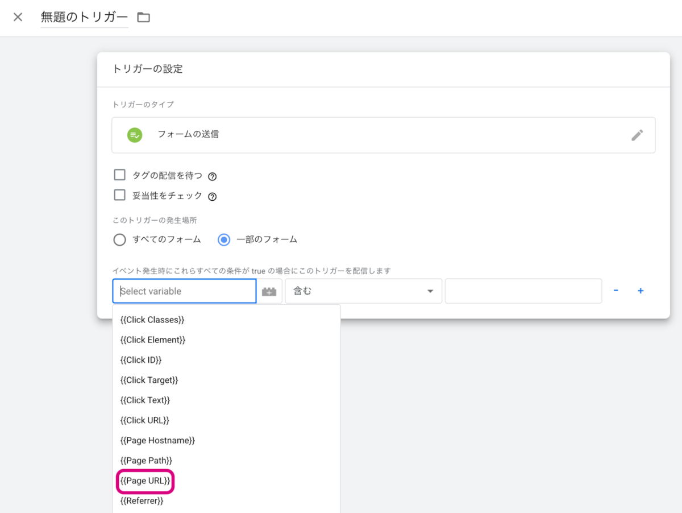Select {{Page Hostname}} in the variable list
Image resolution: width=682 pixels, height=513 pixels.
point(157,440)
